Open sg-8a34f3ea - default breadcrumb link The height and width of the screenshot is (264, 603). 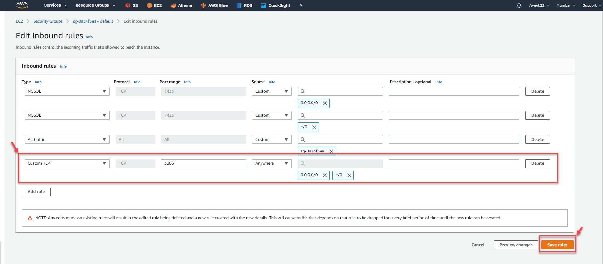[93, 21]
